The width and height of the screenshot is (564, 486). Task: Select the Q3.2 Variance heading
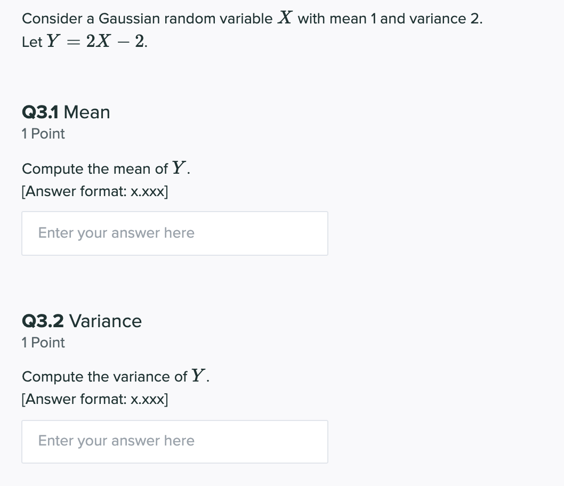coord(82,321)
